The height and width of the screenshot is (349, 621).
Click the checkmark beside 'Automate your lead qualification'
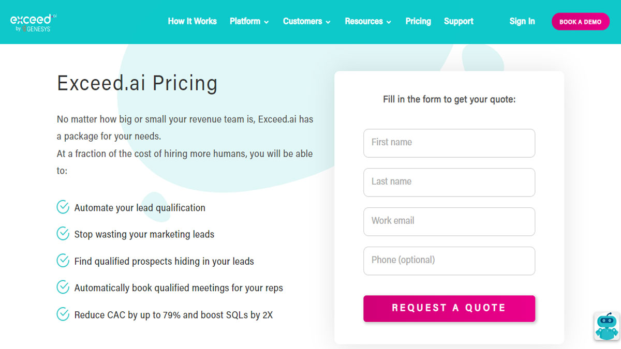pyautogui.click(x=63, y=207)
